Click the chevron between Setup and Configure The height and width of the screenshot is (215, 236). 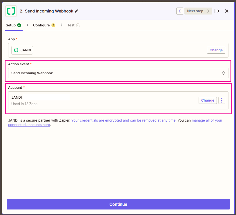click(x=28, y=25)
